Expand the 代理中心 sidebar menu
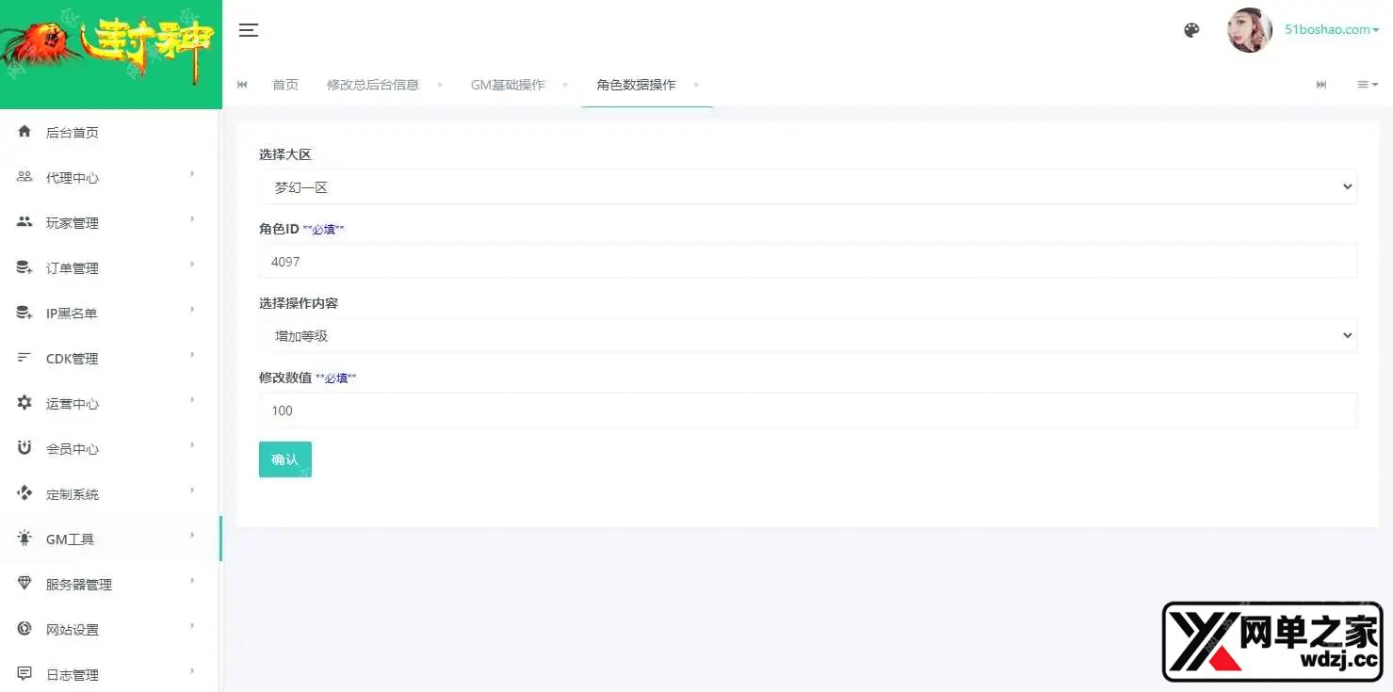 pos(104,177)
